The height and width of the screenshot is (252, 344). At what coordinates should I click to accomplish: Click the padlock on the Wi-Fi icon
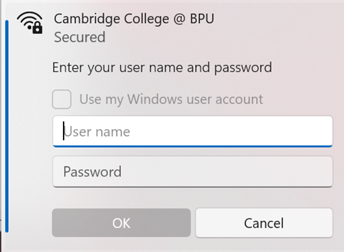[37, 28]
